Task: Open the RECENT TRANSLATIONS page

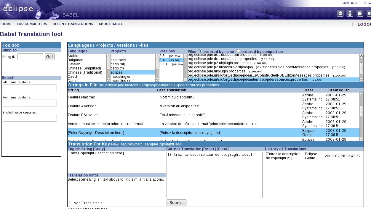Action: (73, 24)
